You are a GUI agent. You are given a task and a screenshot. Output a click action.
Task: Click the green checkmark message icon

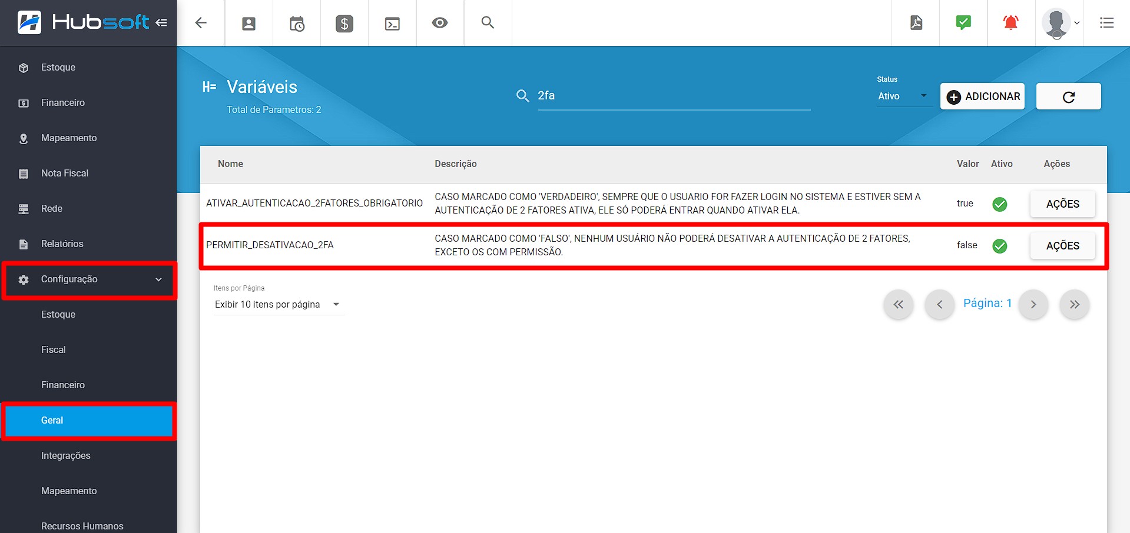[963, 23]
